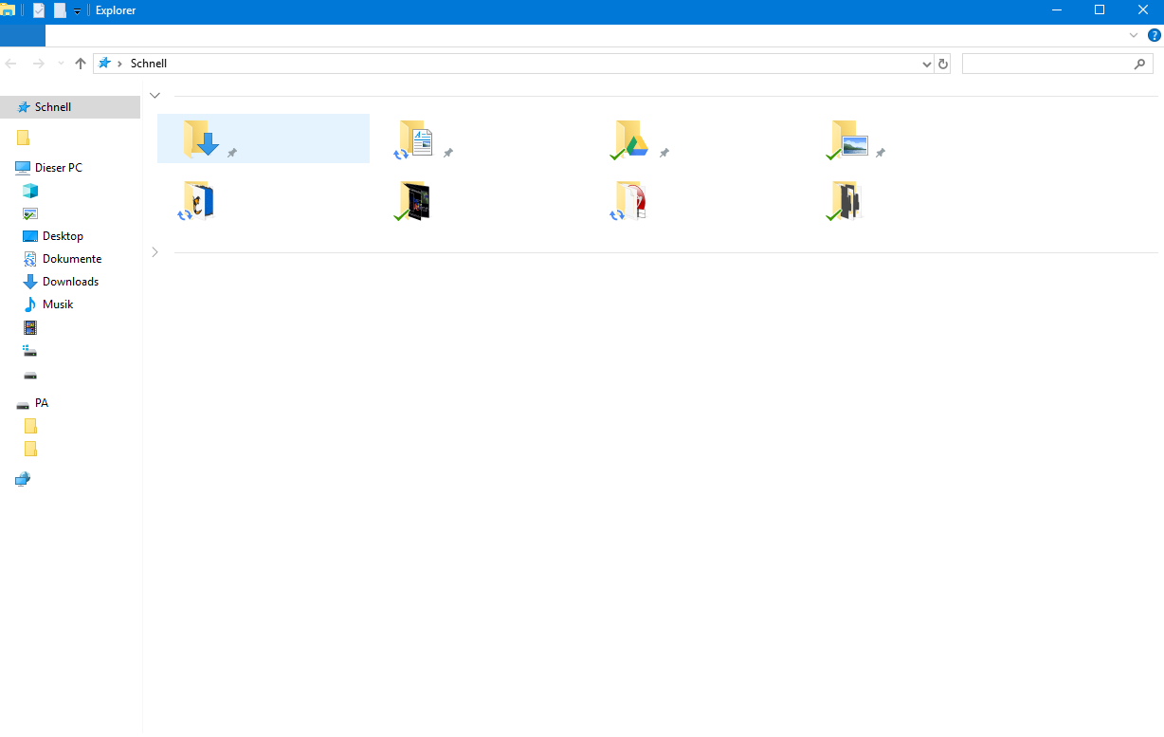Select the pinned pictures folder icon
Image resolution: width=1164 pixels, height=737 pixels.
847,138
